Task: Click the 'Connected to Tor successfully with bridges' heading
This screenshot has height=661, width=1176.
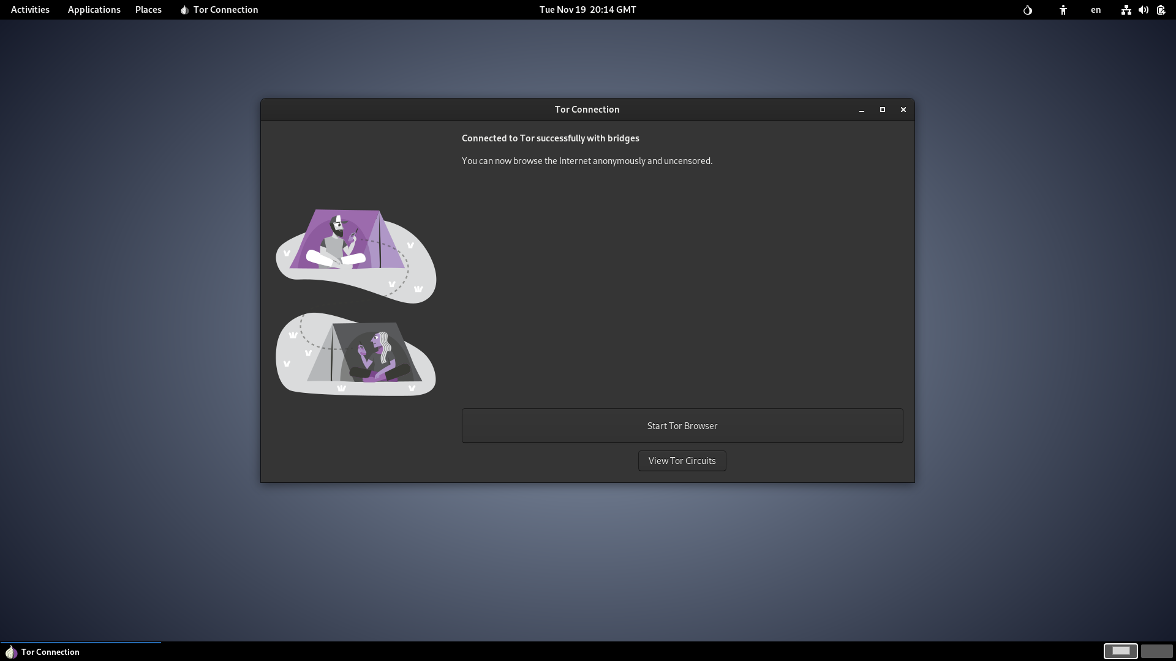Action: coord(550,138)
